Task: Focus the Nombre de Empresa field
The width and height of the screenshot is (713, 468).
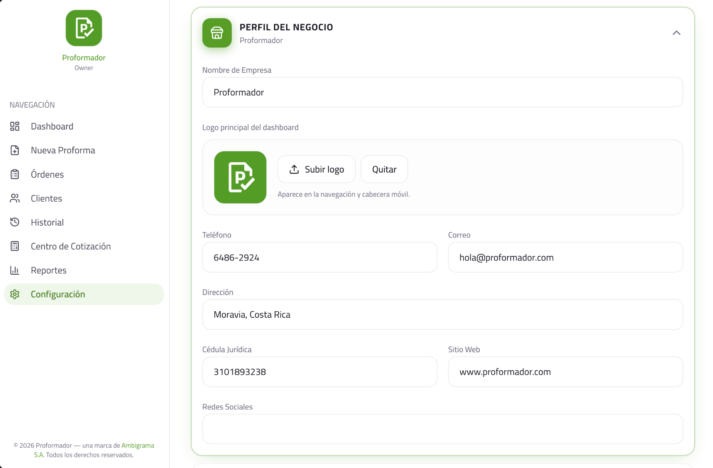Action: pos(443,92)
